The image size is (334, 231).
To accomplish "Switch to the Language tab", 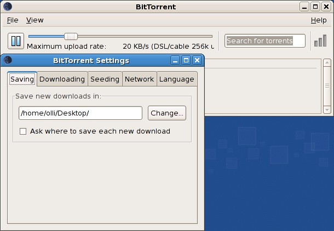I will [x=177, y=79].
